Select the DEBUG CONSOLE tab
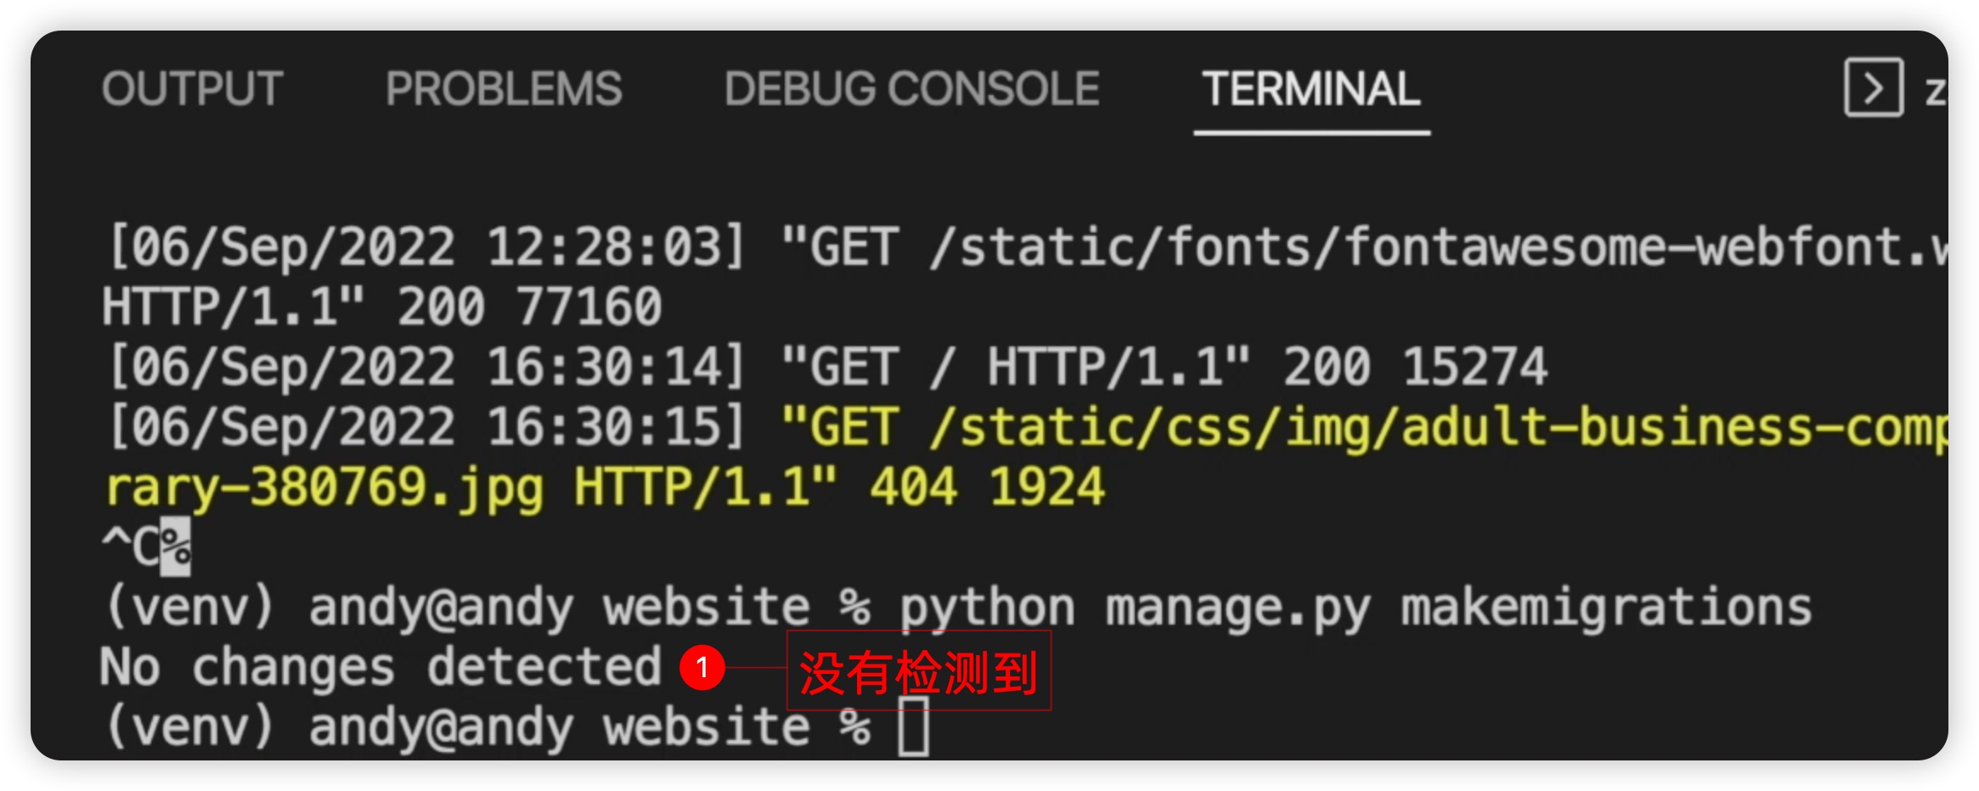Viewport: 1979px width, 791px height. [x=911, y=89]
